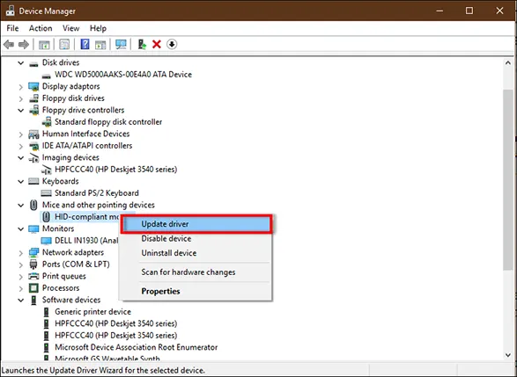Select HPFCCC40 device under Imaging devices

click(x=115, y=170)
